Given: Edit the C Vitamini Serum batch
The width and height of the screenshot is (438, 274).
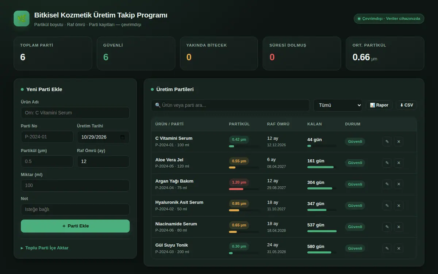Looking at the screenshot, I should click(x=387, y=141).
